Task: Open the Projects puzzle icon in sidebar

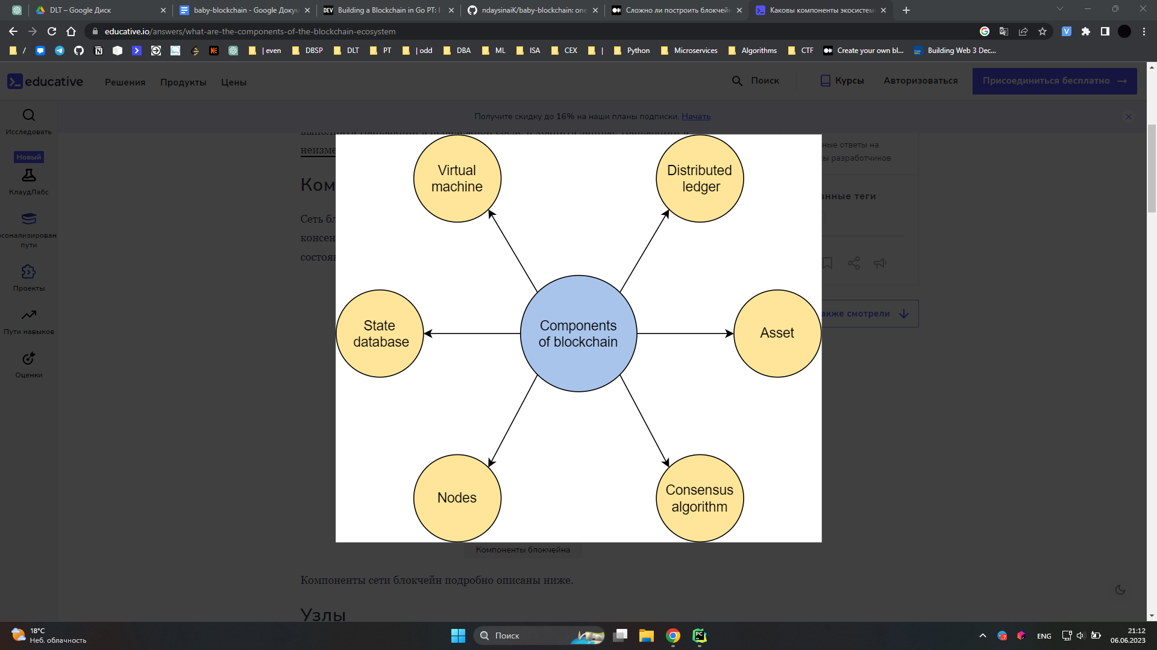Action: click(29, 271)
